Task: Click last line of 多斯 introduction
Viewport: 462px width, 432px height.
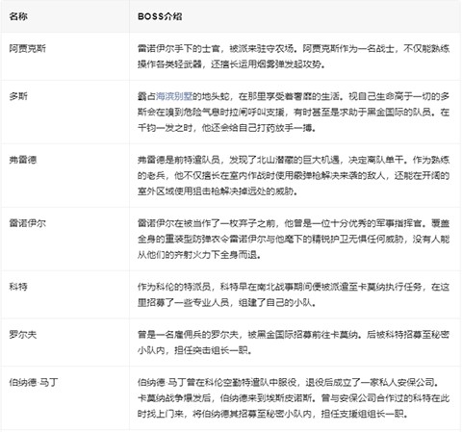Action: click(227, 128)
